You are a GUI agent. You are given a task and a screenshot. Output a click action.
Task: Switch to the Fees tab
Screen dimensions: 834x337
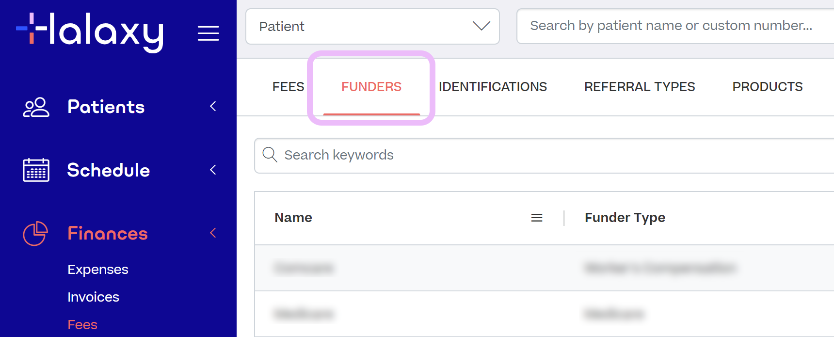point(288,87)
